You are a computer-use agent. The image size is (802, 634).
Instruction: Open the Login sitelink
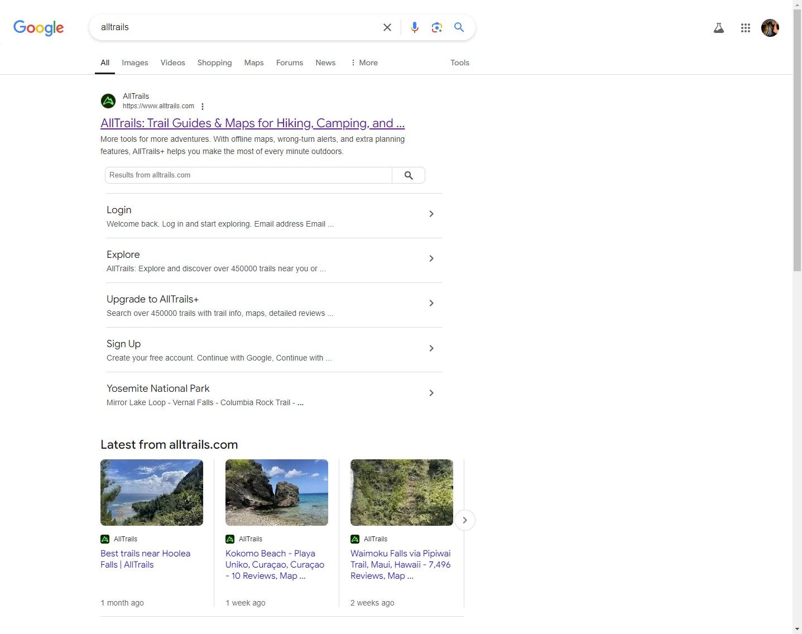click(119, 210)
